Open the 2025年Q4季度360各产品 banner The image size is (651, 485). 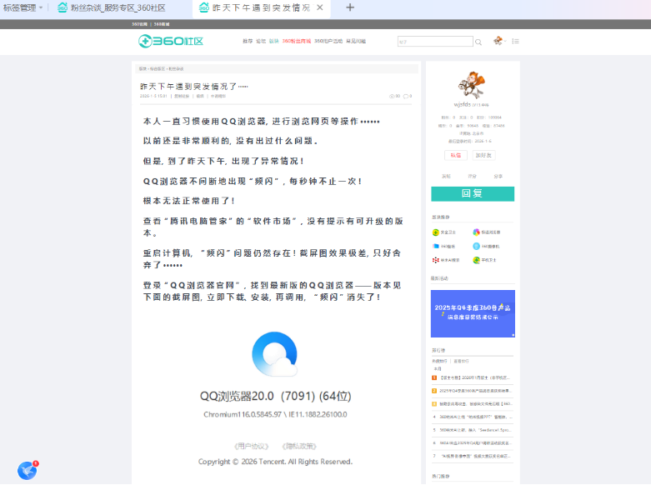pos(473,313)
